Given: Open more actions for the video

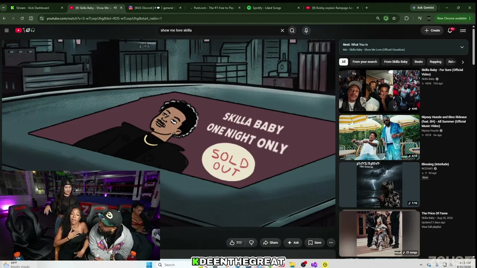Looking at the screenshot, I should [331, 243].
